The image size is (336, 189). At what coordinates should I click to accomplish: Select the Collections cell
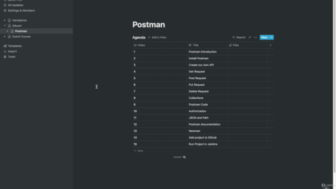pyautogui.click(x=207, y=98)
